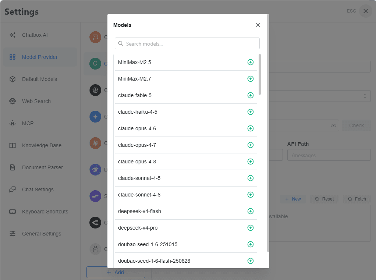Click the Reset models button
The width and height of the screenshot is (376, 280).
click(x=324, y=199)
